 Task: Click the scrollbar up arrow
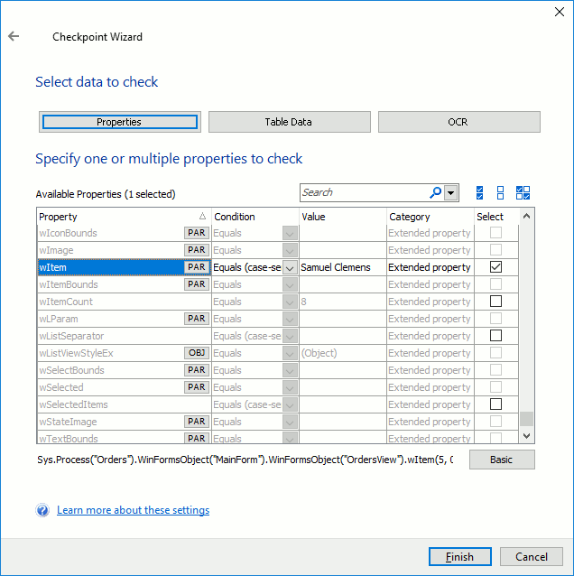tap(527, 216)
